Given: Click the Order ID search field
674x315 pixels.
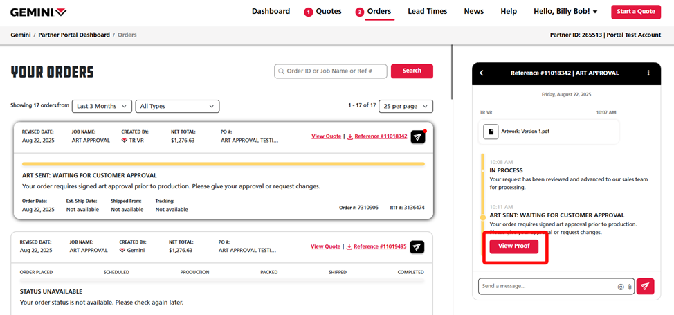Looking at the screenshot, I should pos(331,71).
